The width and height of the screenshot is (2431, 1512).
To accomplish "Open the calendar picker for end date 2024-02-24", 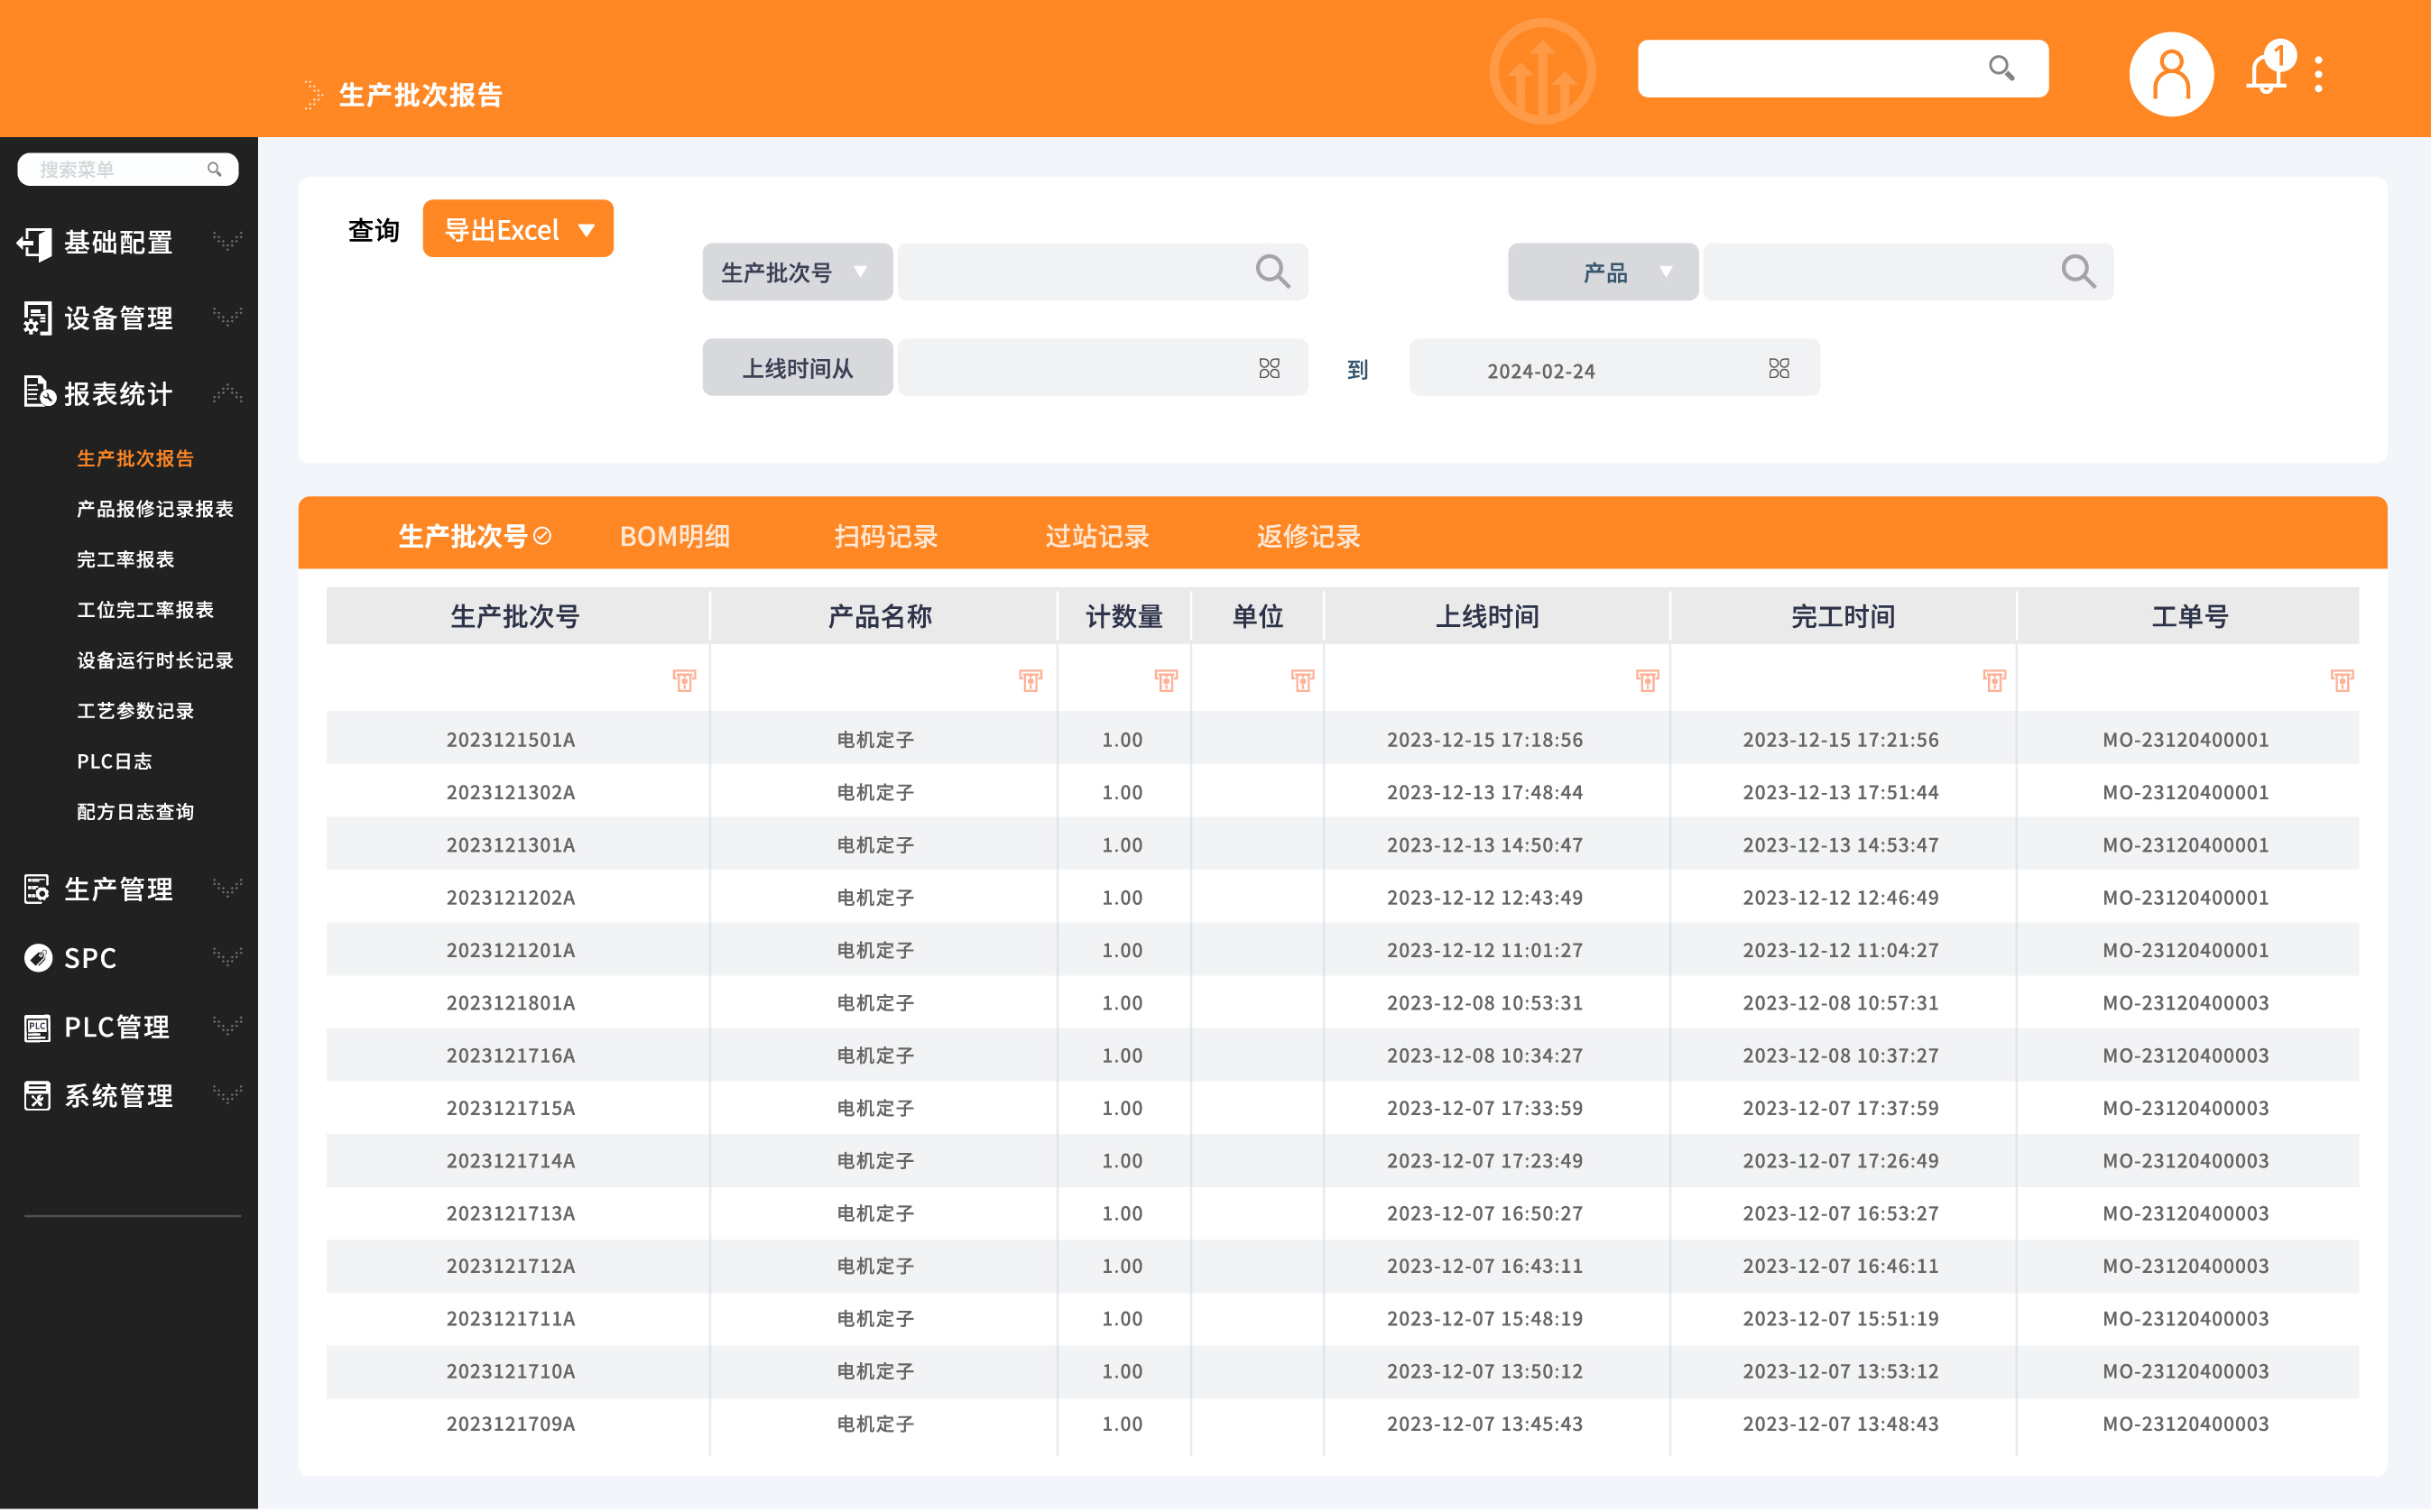I will 1778,369.
